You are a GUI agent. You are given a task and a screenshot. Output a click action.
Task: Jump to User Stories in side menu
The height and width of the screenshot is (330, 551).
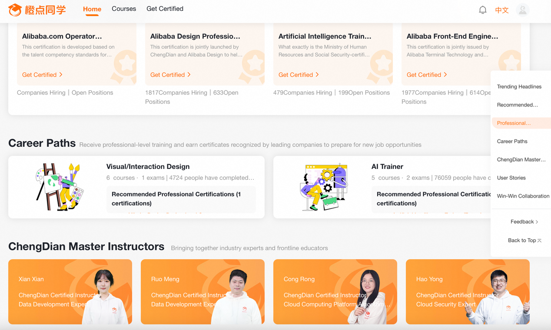pyautogui.click(x=511, y=178)
